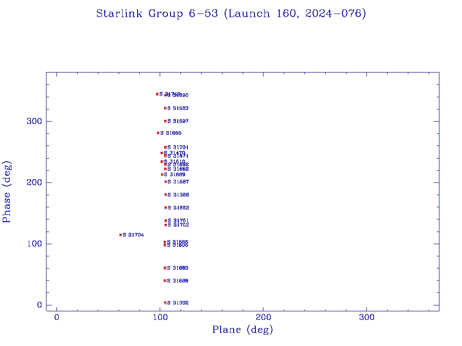This screenshot has width=462, height=346.
Task: Select the red marker for S 31685
Action: coord(165,268)
